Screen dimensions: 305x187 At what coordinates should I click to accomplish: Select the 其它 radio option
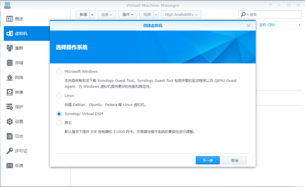(59, 123)
